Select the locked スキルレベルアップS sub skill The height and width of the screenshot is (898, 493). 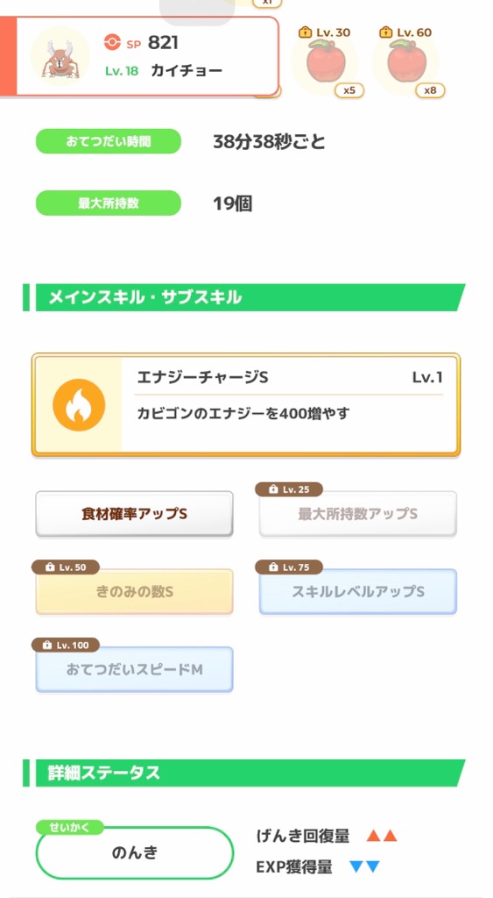pyautogui.click(x=358, y=592)
